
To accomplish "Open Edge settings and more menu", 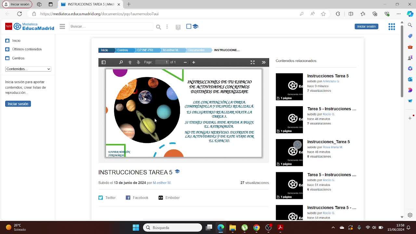I will click(x=398, y=14).
